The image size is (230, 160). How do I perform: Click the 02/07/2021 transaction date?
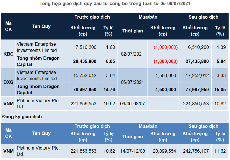point(133,54)
